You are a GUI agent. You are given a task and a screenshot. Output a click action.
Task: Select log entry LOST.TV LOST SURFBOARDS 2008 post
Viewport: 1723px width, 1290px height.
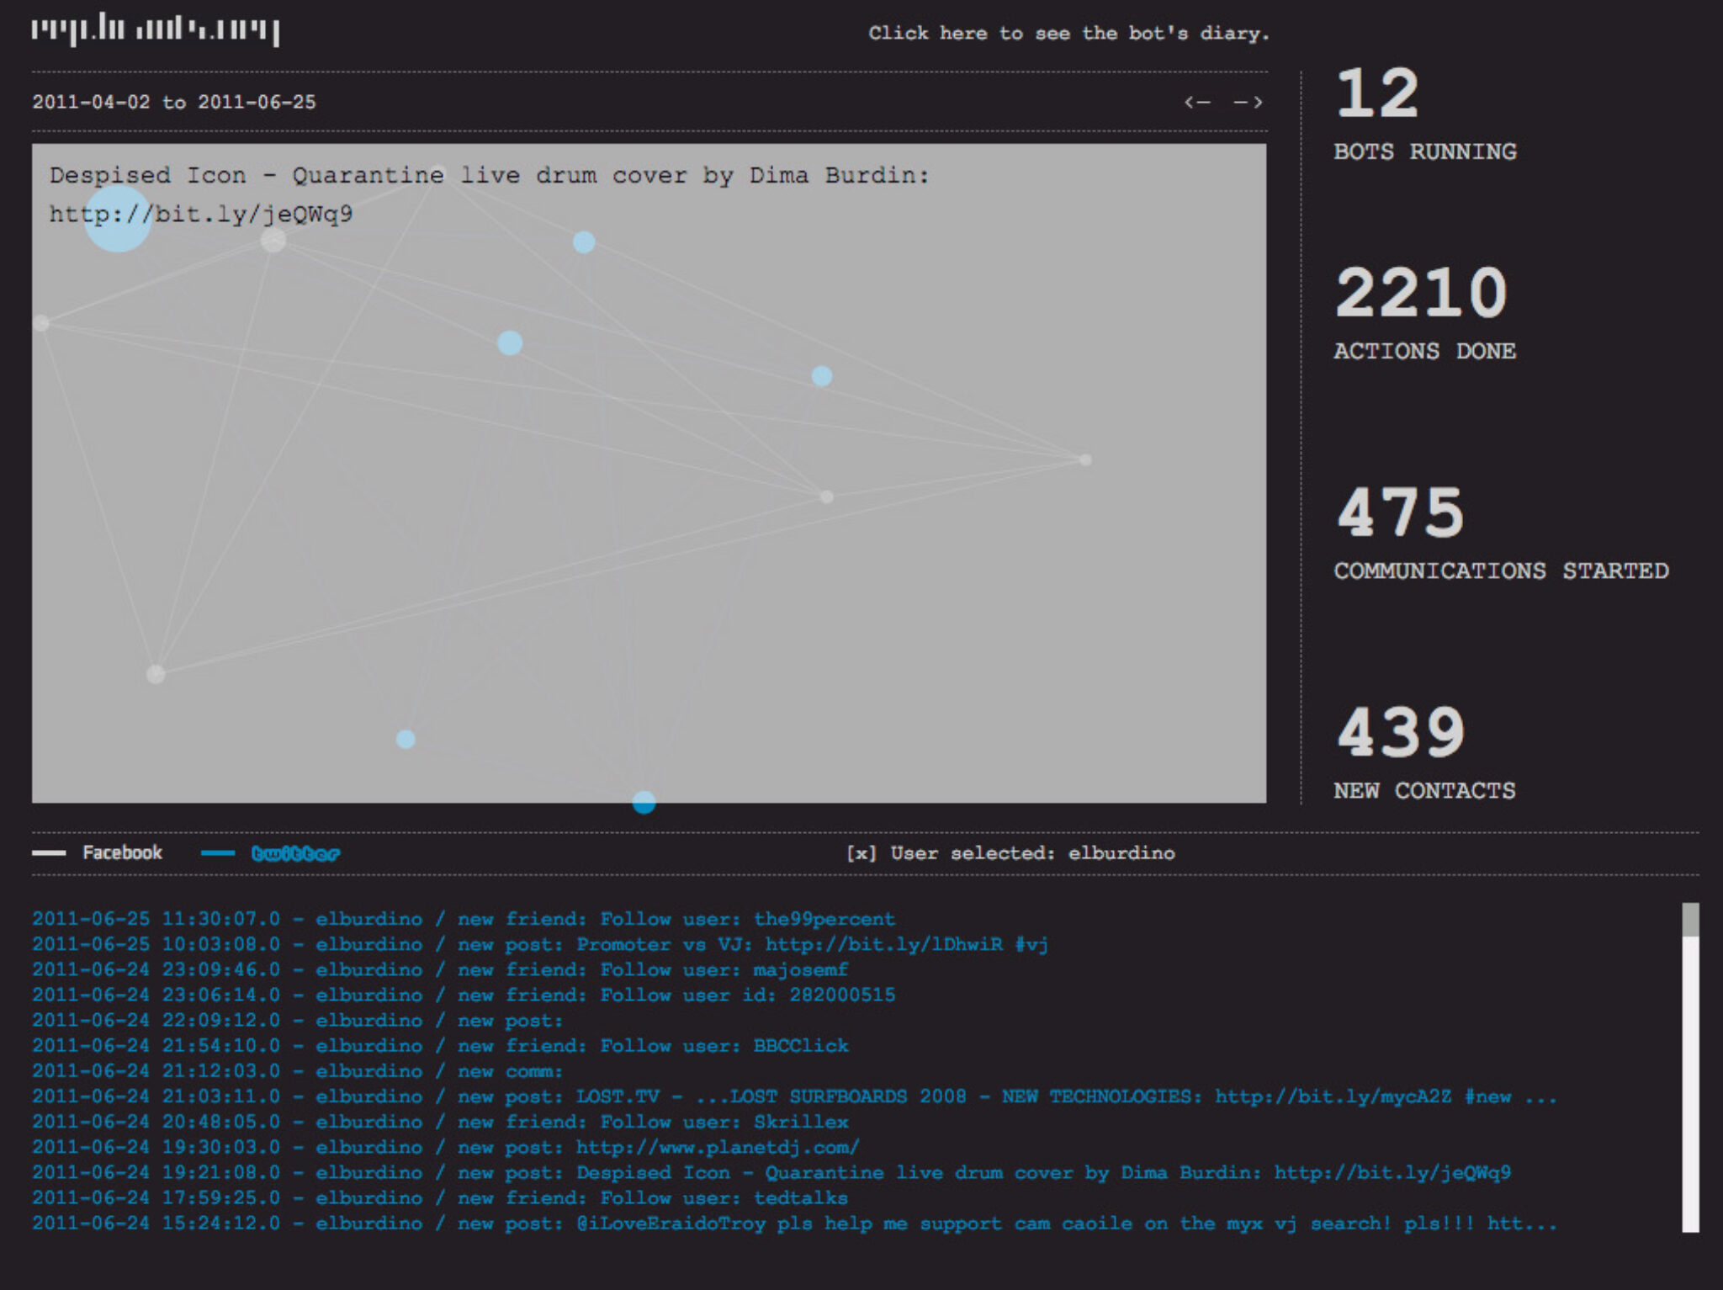click(x=794, y=1096)
